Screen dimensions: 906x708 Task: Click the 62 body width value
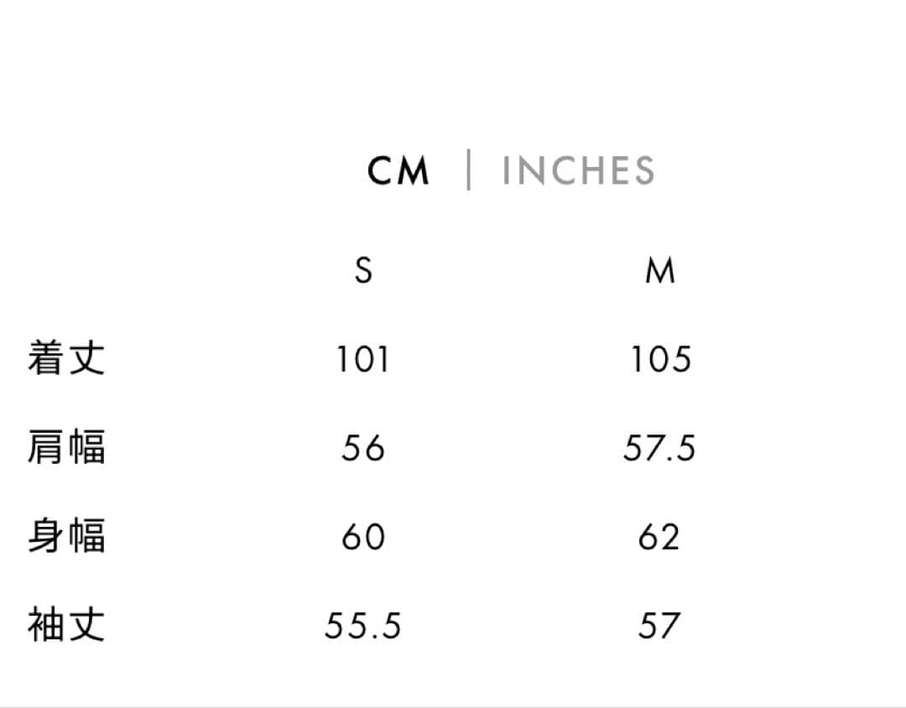point(659,537)
